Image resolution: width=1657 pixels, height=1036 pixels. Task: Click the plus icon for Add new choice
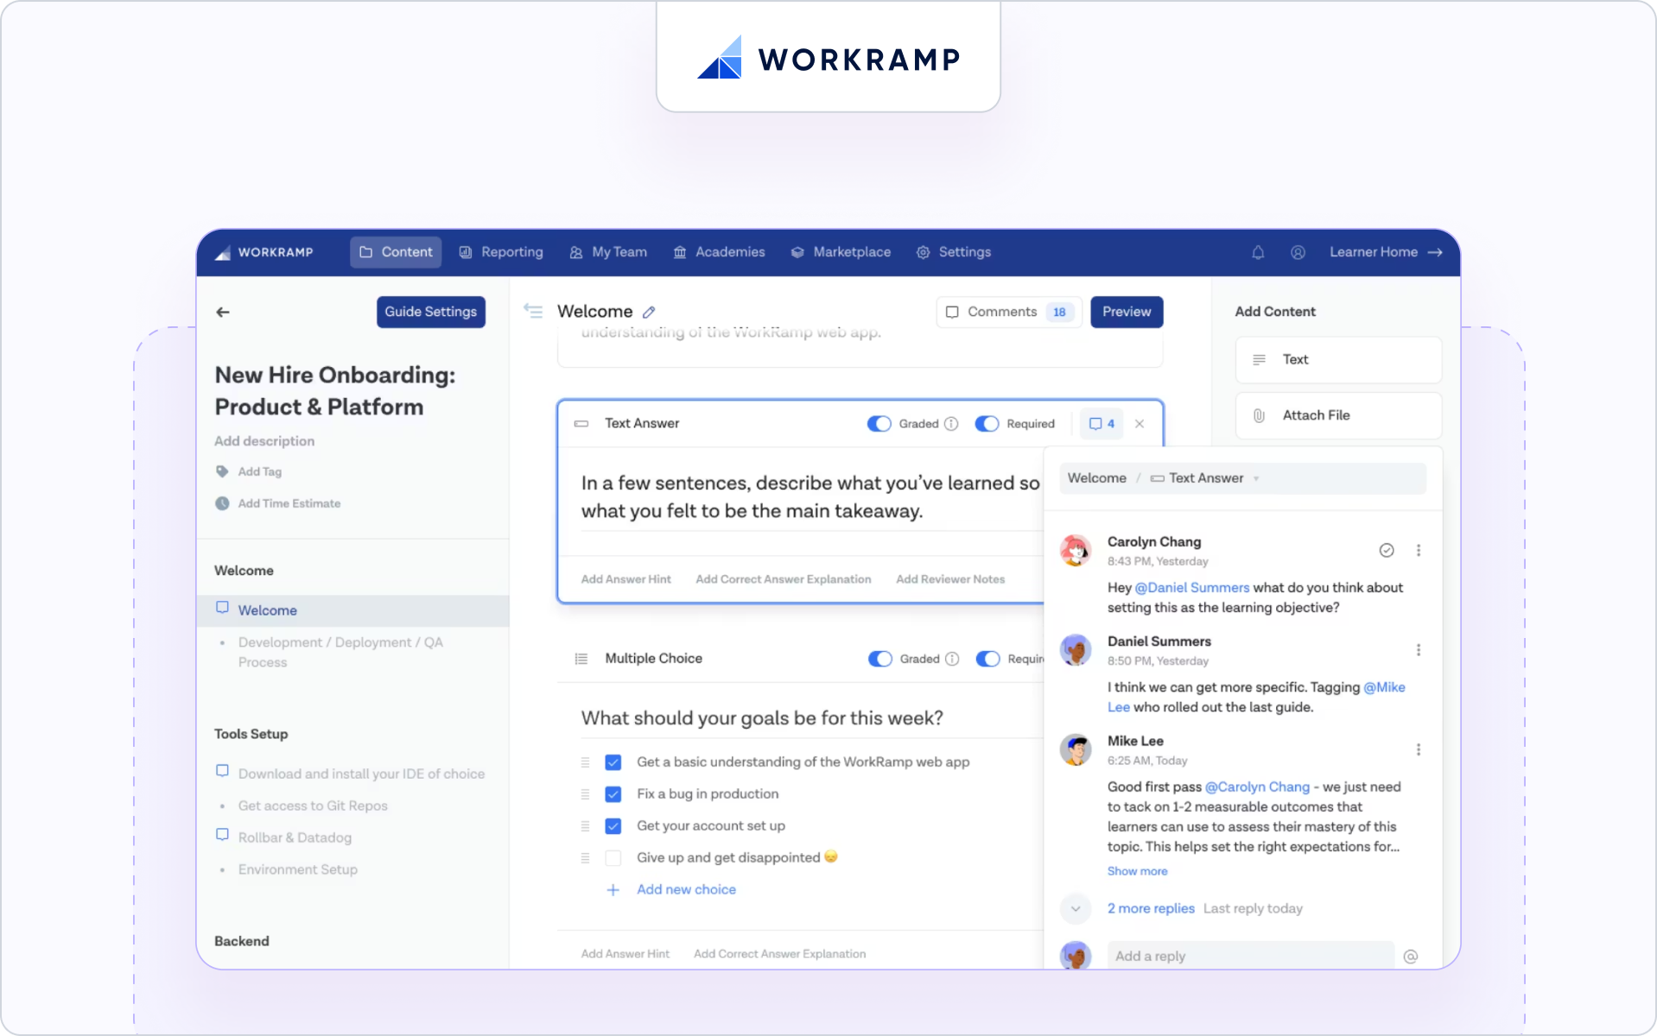pos(613,890)
